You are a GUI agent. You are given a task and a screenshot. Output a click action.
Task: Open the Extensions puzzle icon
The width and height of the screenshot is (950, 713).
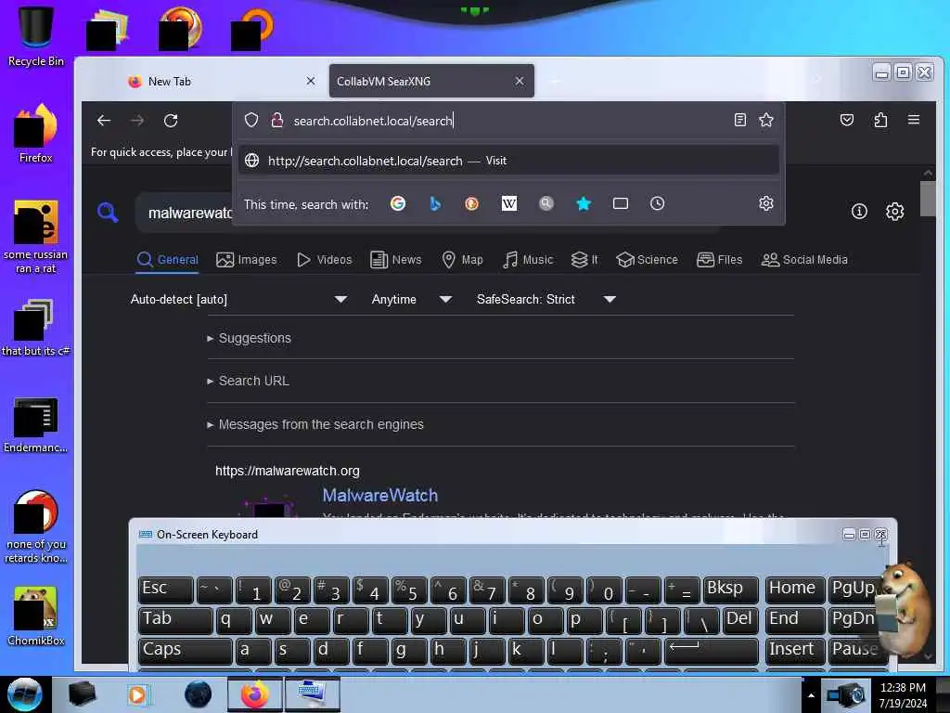point(880,120)
